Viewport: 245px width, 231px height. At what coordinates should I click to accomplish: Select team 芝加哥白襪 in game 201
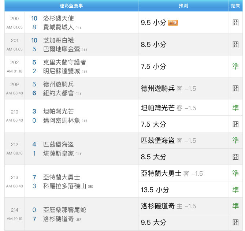[59, 40]
